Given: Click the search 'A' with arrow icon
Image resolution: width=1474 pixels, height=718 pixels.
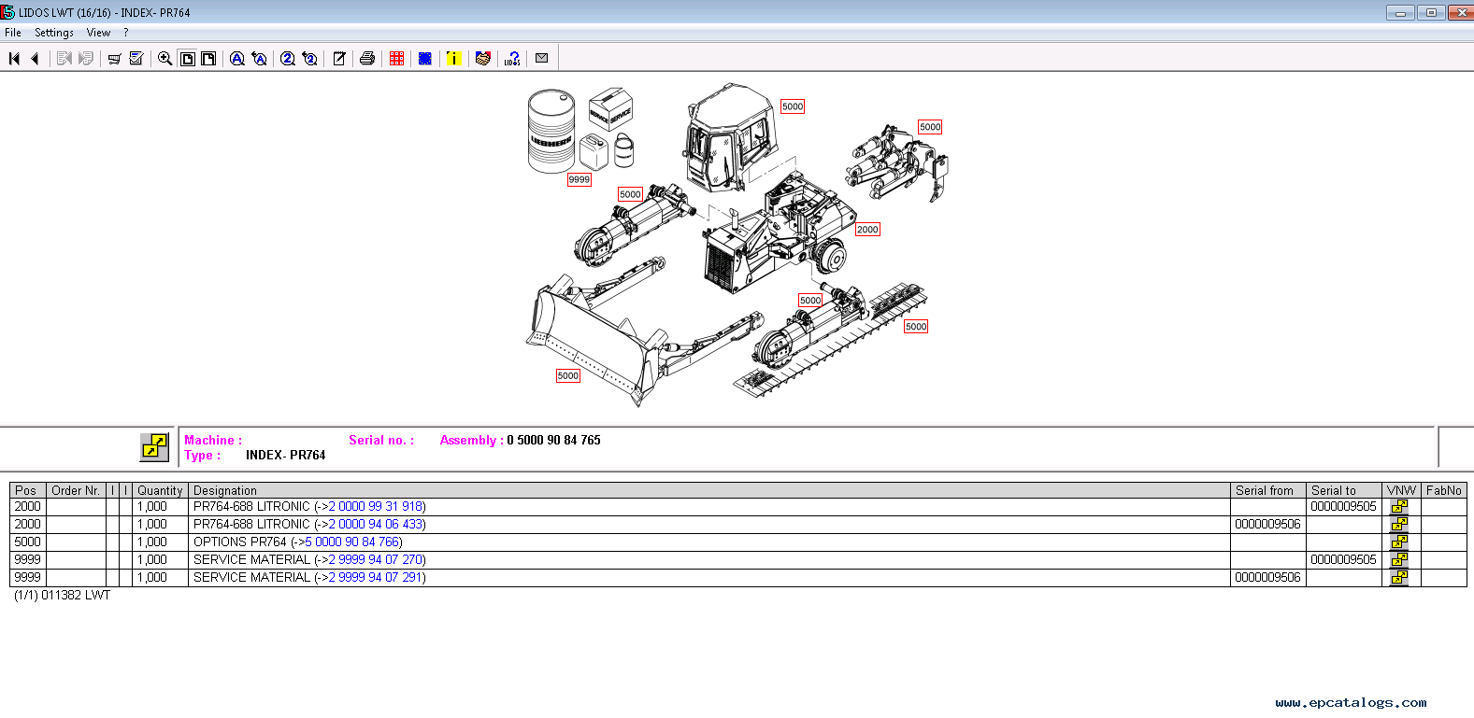Looking at the screenshot, I should [x=259, y=58].
